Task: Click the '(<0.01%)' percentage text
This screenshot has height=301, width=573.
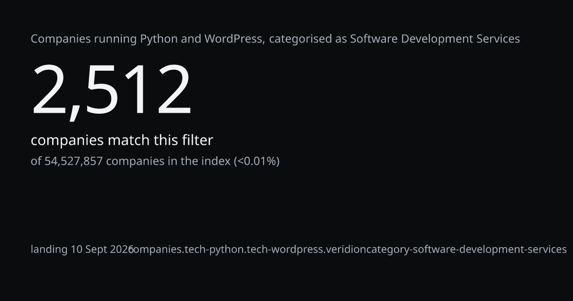Action: tap(256, 161)
